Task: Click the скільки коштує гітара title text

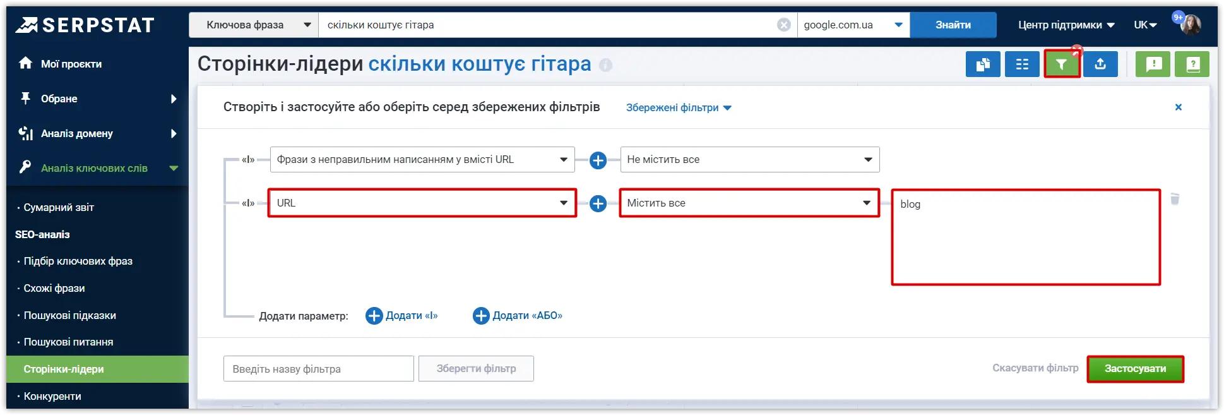Action: (x=480, y=64)
